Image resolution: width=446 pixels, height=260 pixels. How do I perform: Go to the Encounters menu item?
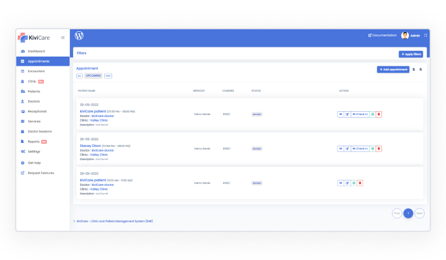[37, 71]
